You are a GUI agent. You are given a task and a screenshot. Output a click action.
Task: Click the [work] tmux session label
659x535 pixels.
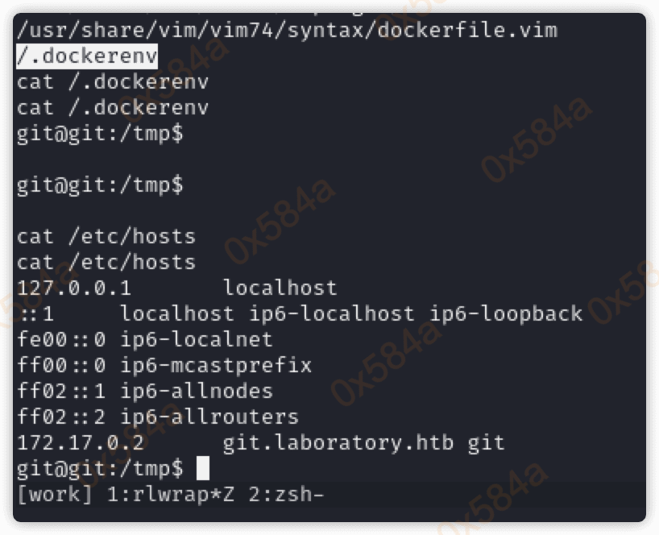55,493
